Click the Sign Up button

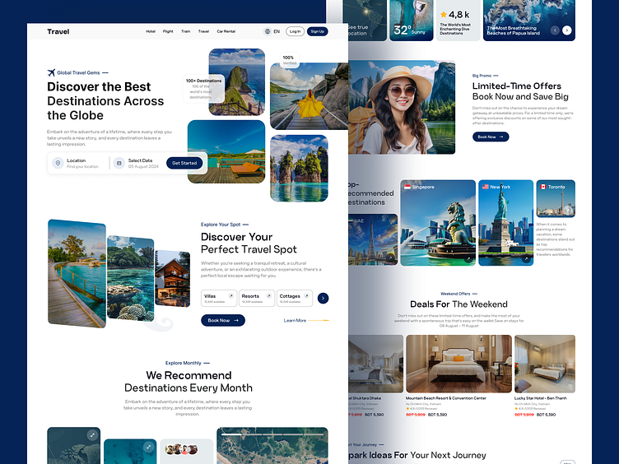[x=318, y=31]
